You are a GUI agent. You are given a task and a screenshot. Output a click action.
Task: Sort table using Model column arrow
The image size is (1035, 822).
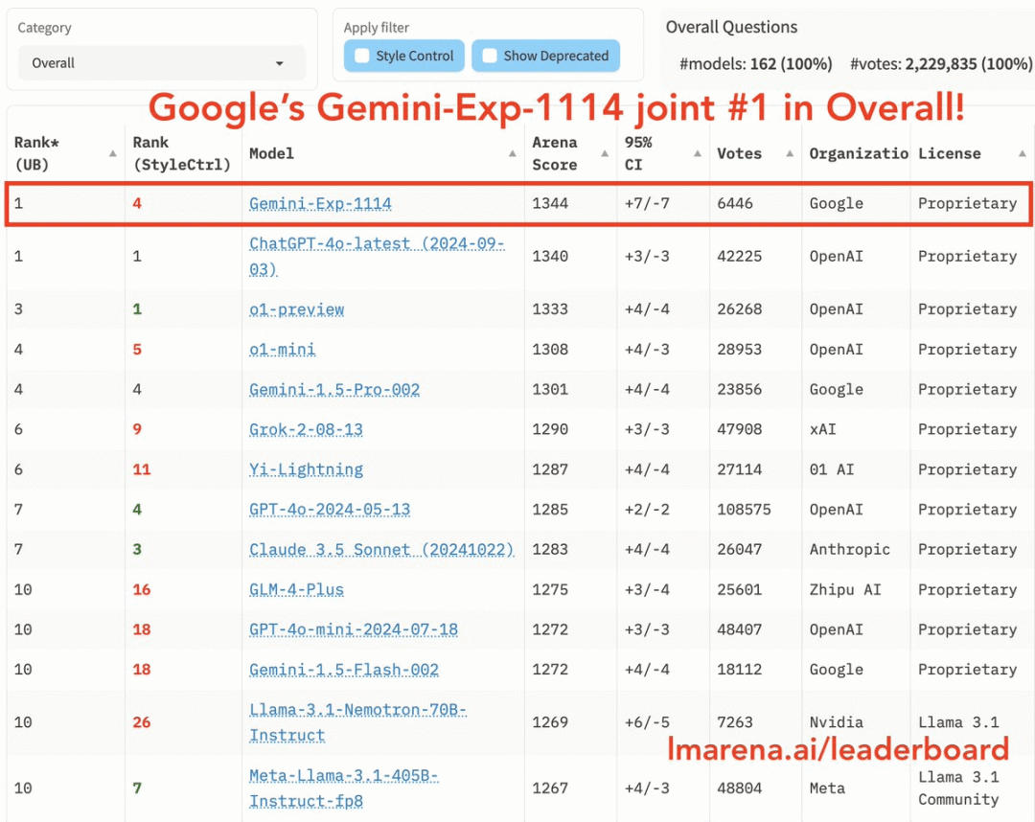[x=513, y=153]
